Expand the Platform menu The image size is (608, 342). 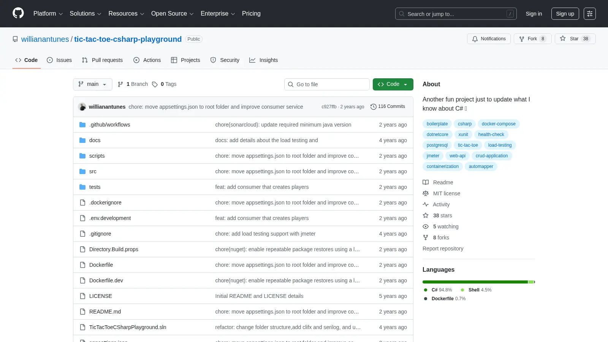[x=48, y=14]
